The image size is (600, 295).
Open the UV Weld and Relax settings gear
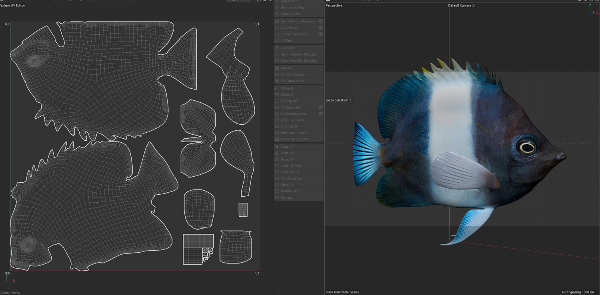[321, 34]
